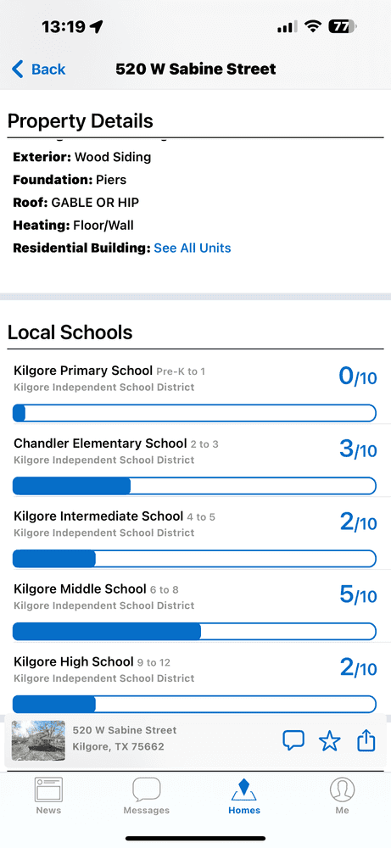Tap the Chandler Elementary 3/10 score
391x848 pixels.
[358, 449]
